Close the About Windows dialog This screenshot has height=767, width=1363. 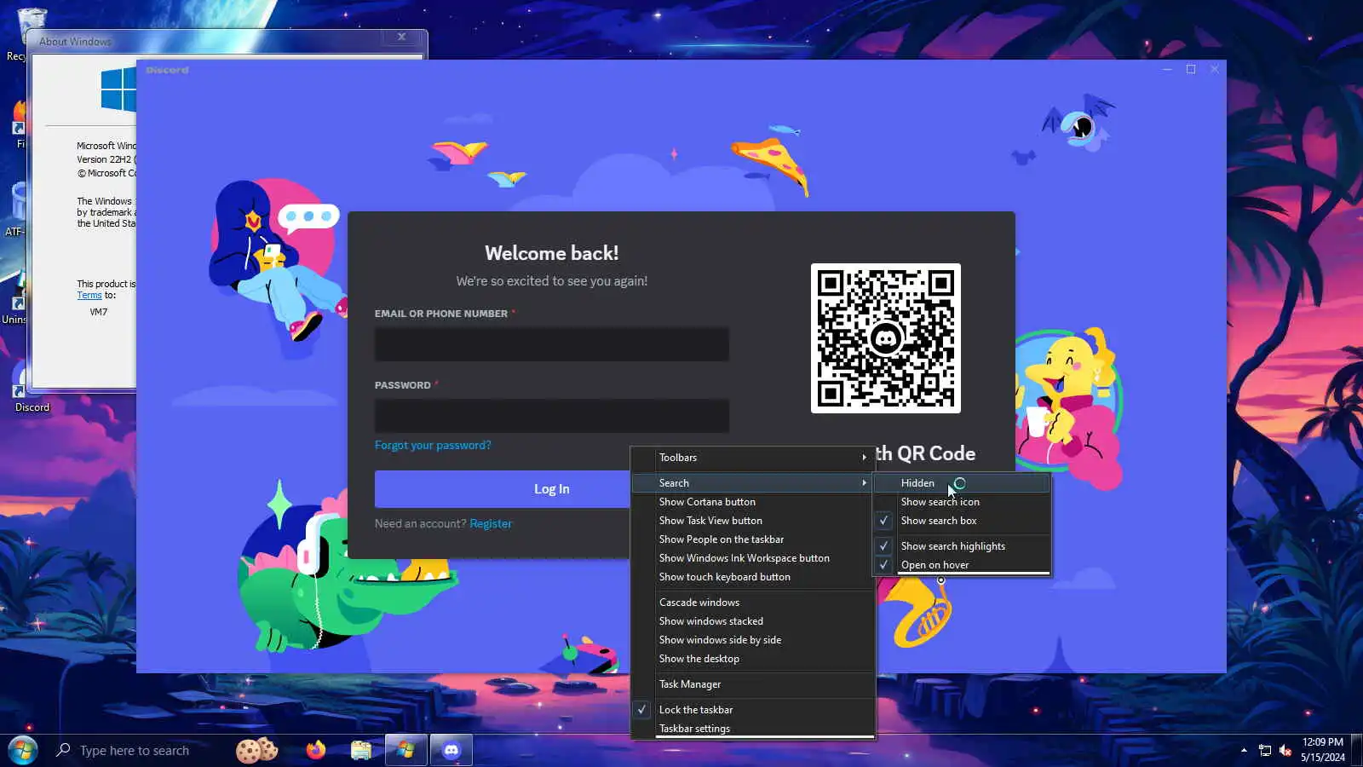[x=402, y=37]
